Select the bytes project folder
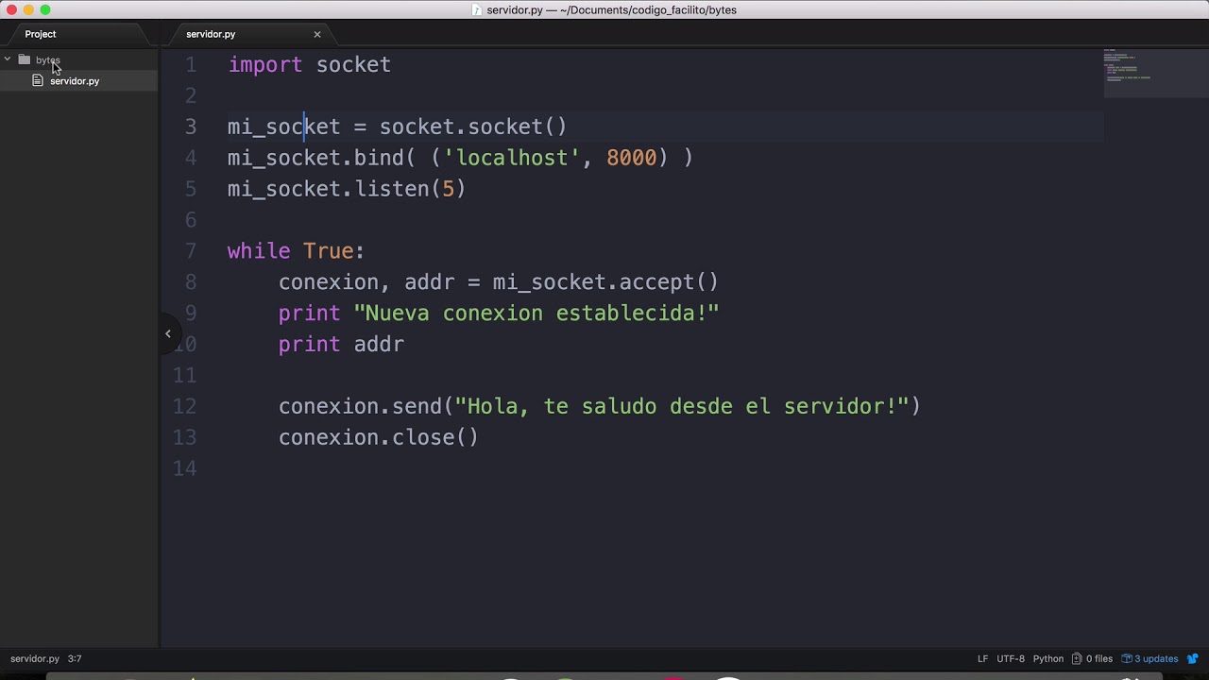Screen dimensions: 1209x680 tap(47, 59)
